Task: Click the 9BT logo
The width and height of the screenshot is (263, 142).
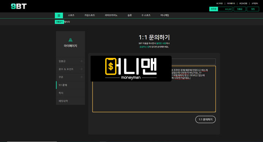Action: [19, 6]
